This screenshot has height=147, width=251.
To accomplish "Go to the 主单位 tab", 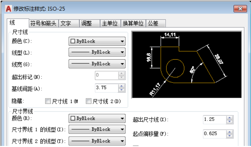I will pyautogui.click(x=110, y=23).
